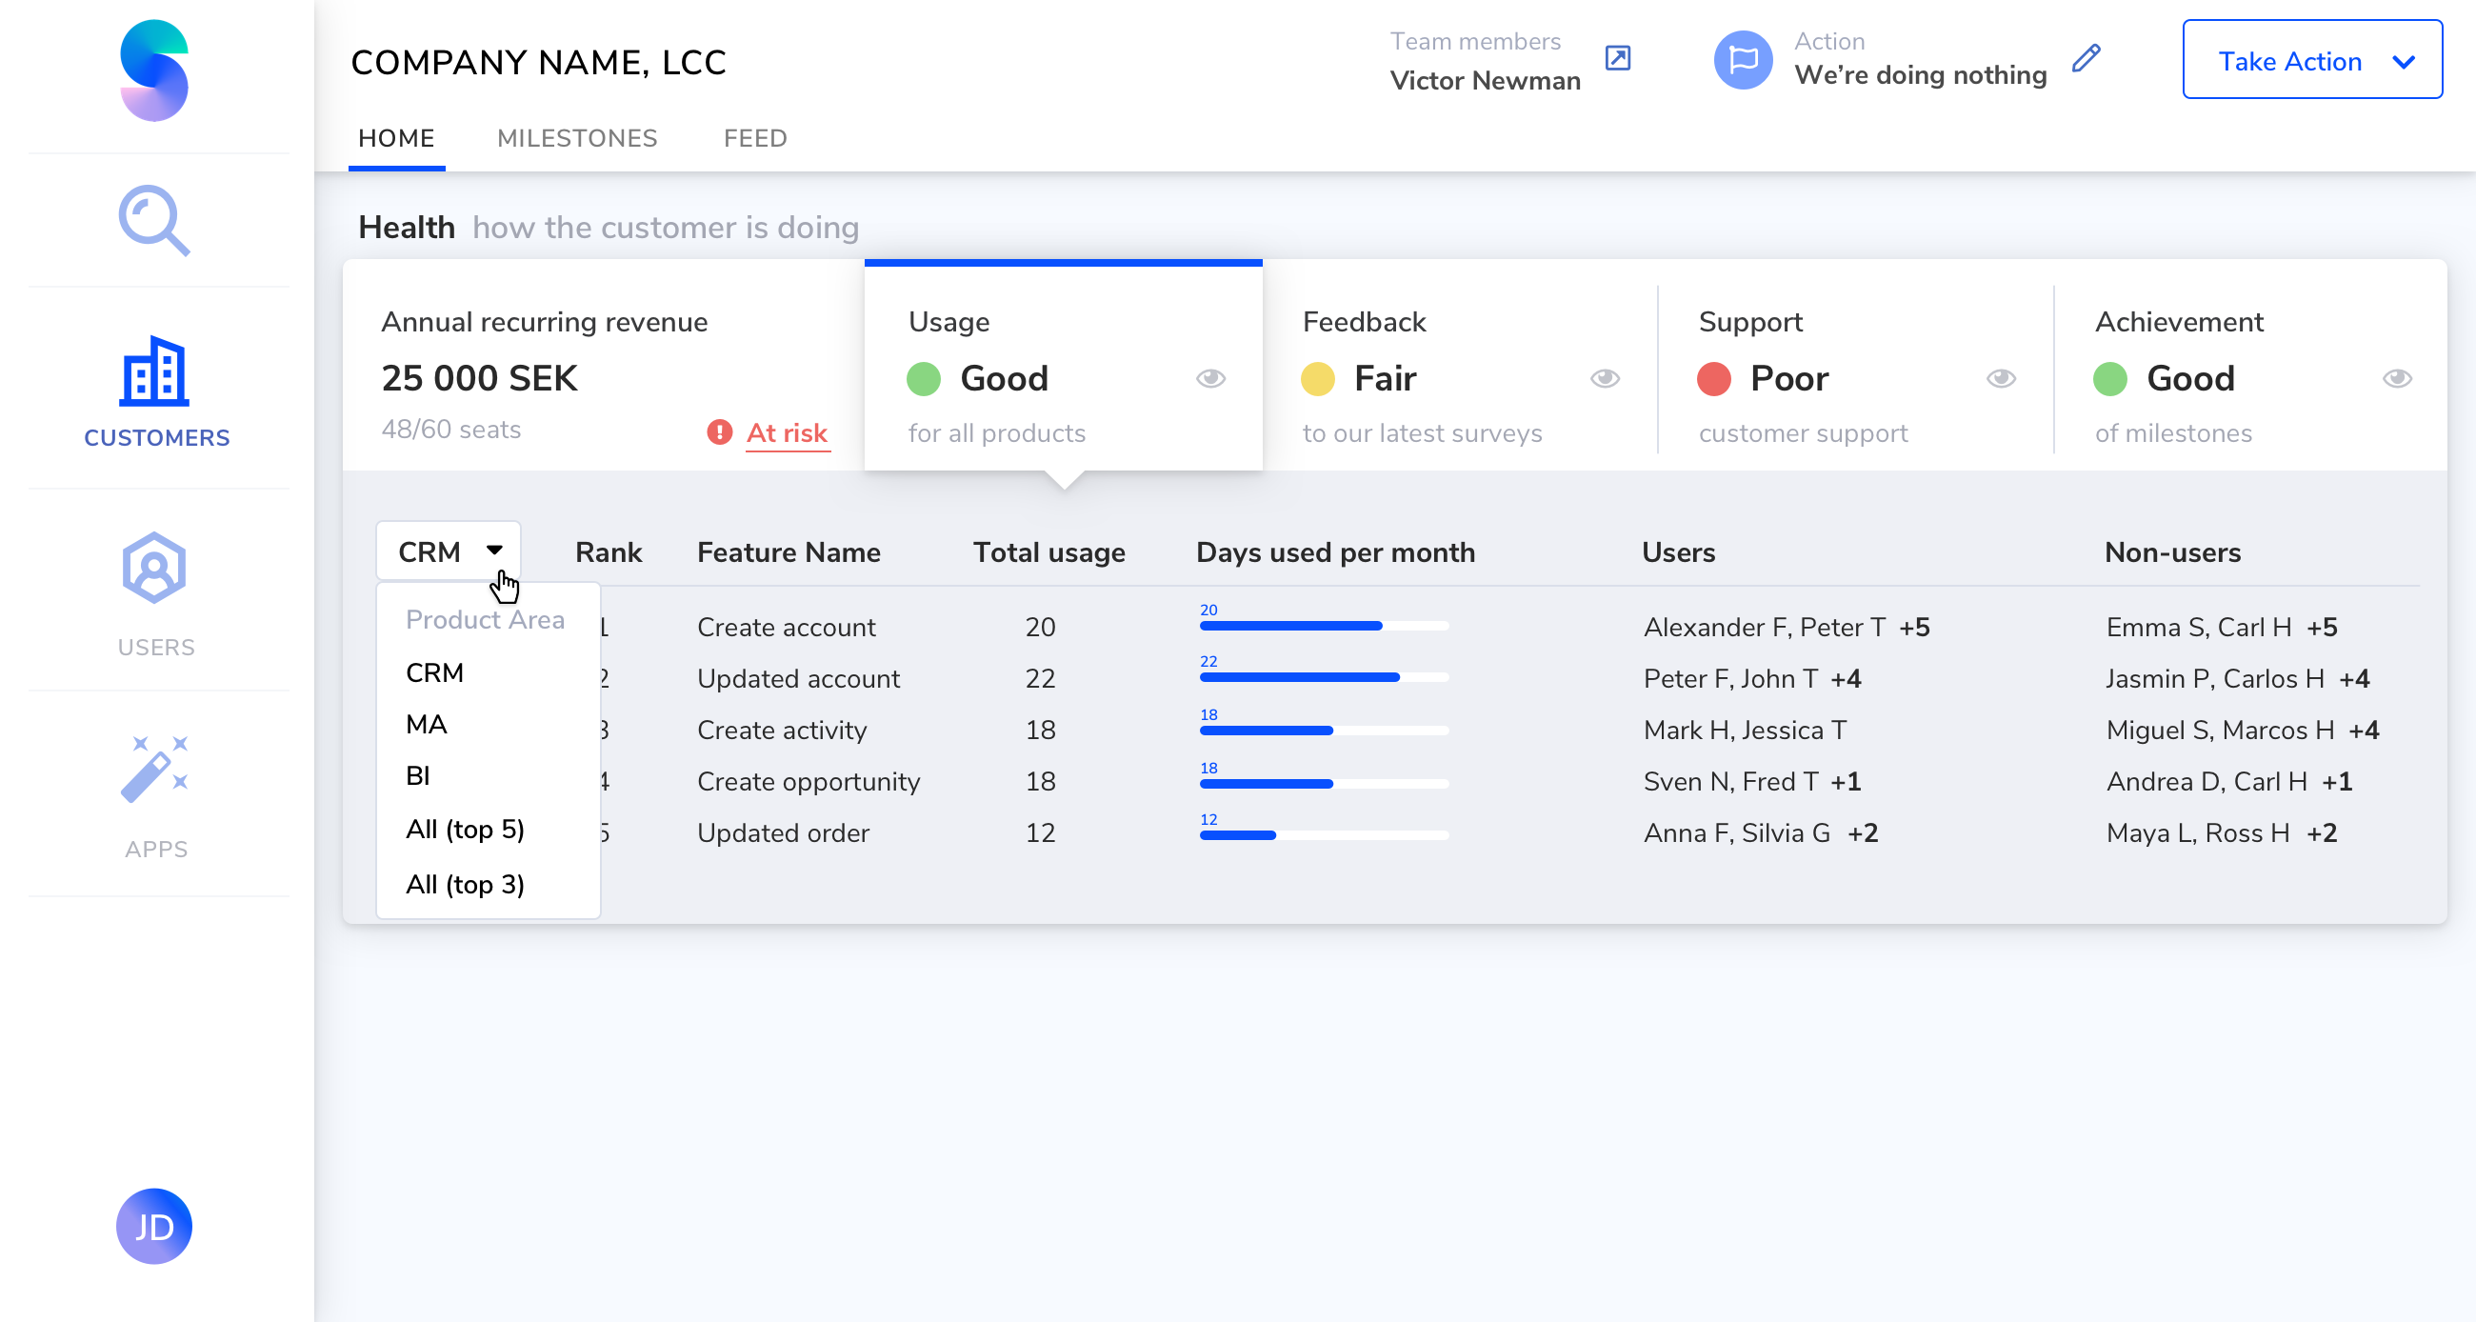Select All (top 5) from dropdown list

pyautogui.click(x=465, y=829)
